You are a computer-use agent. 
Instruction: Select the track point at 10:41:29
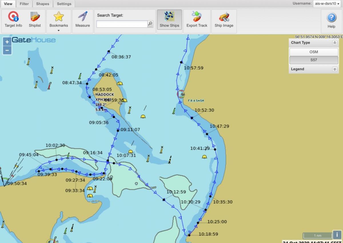(x=215, y=149)
